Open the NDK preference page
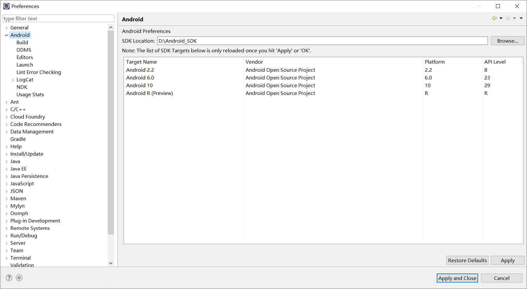 [22, 87]
